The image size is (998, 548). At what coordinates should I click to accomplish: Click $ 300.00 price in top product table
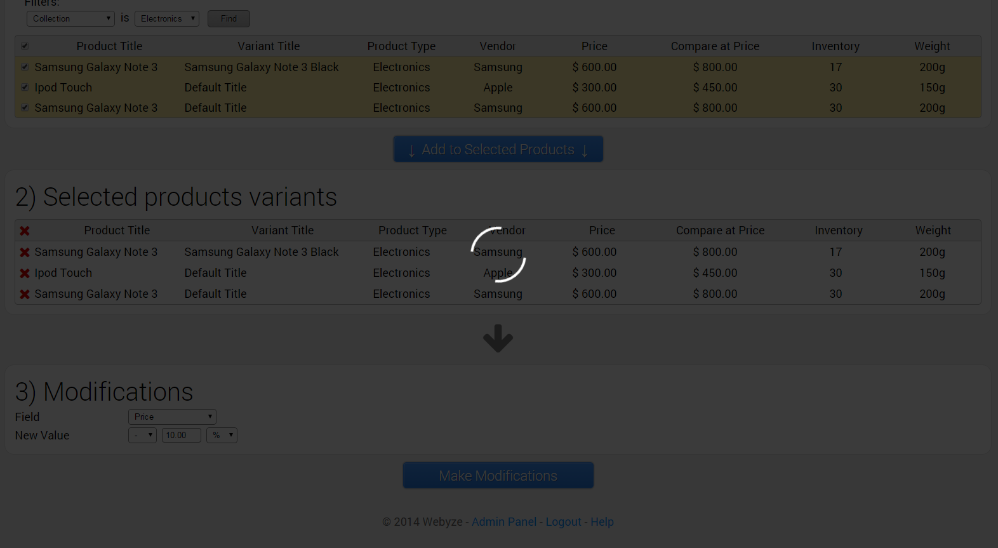pyautogui.click(x=594, y=88)
